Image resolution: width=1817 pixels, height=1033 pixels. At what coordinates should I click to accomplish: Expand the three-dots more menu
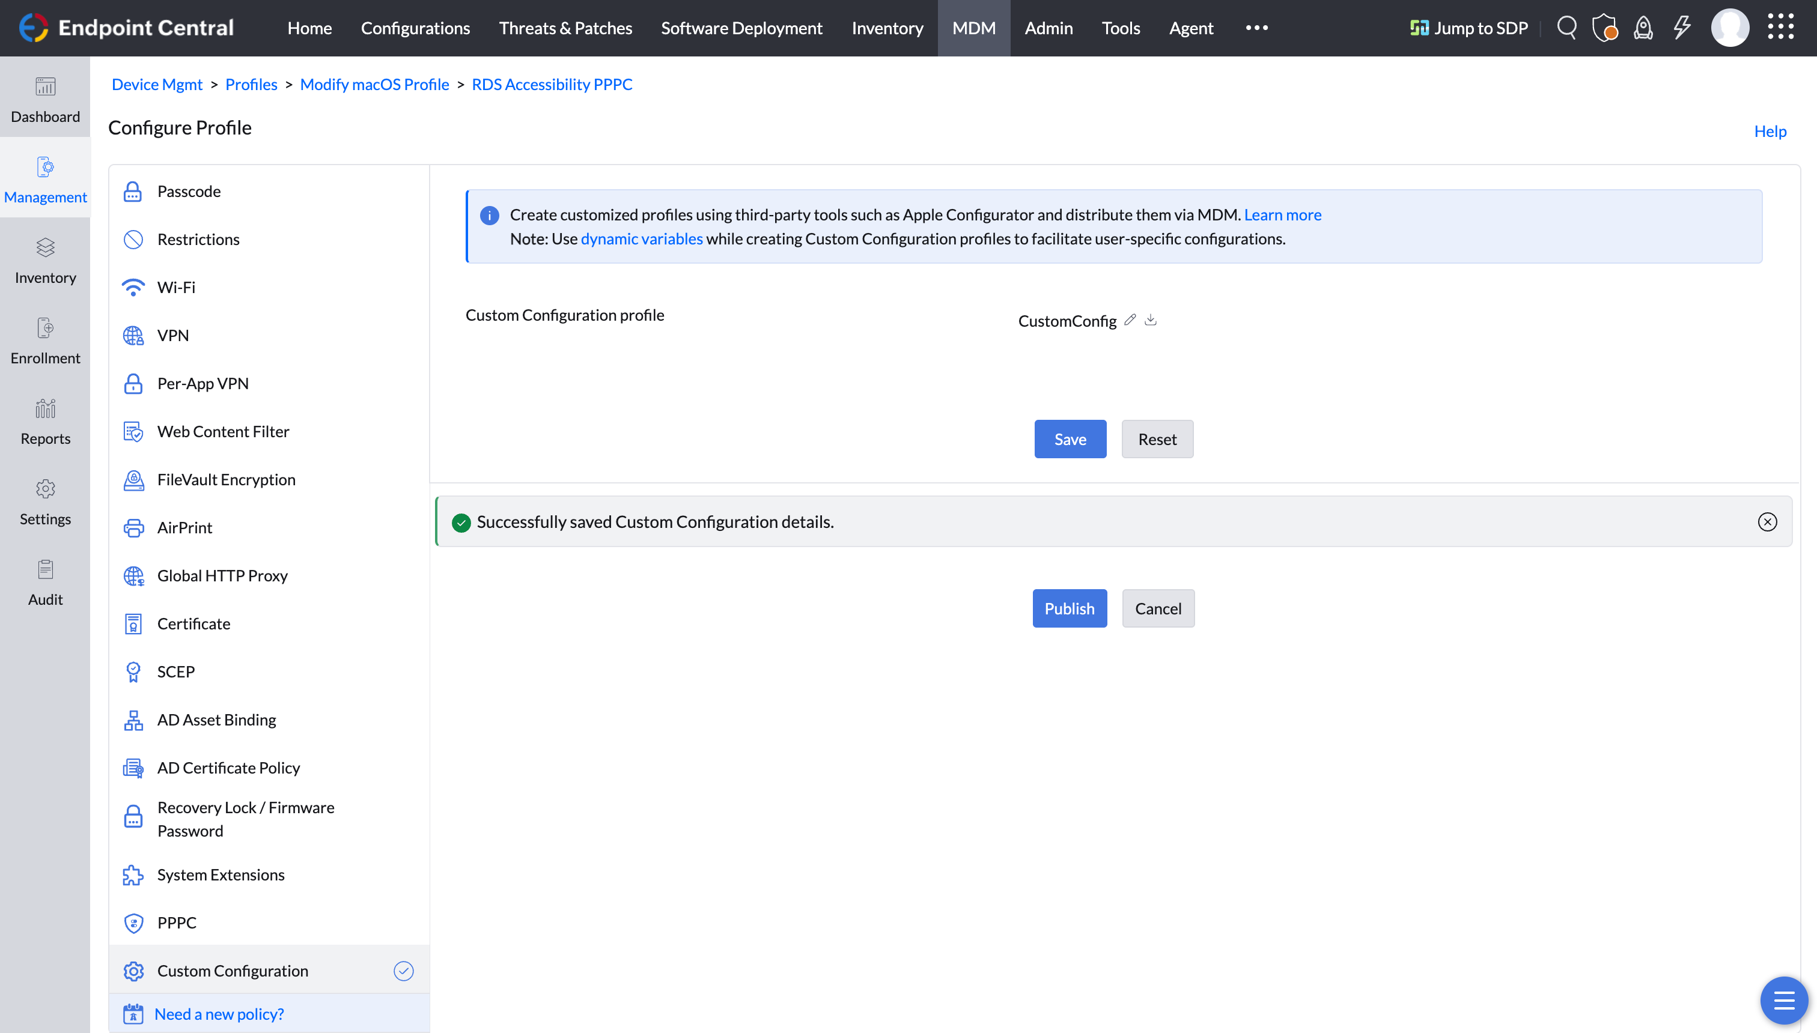1256,28
